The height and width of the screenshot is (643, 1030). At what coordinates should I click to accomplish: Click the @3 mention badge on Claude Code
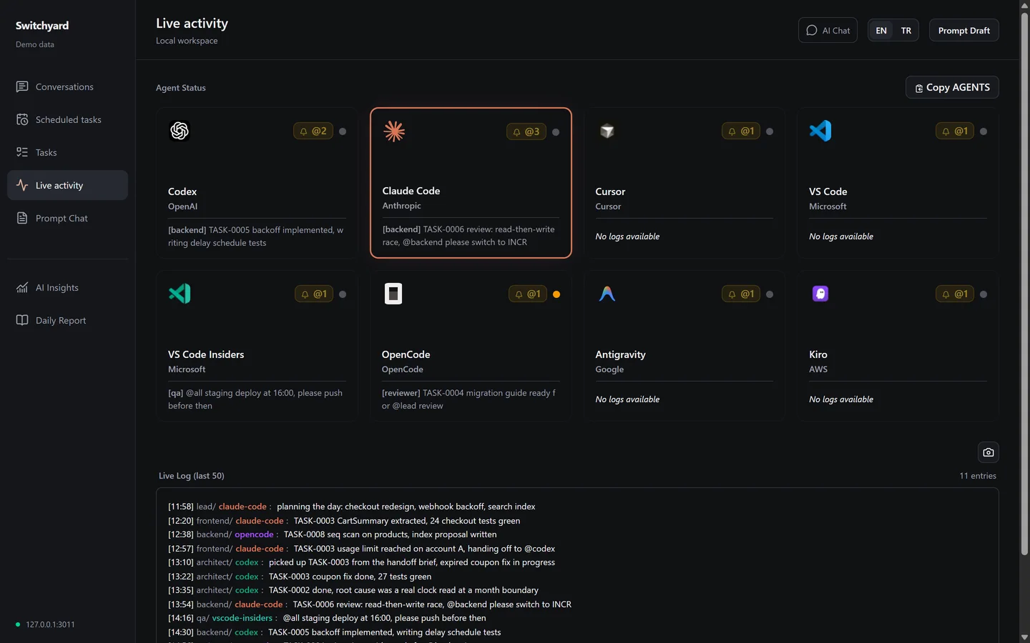[526, 131]
